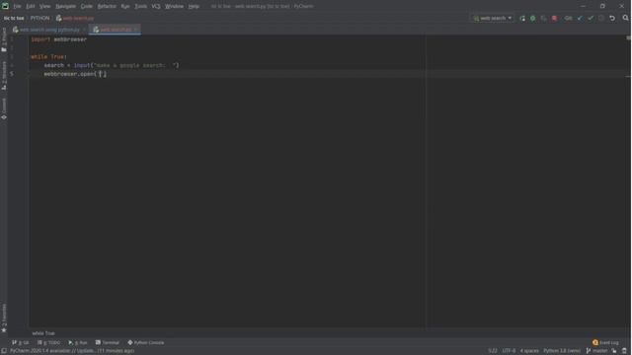Open the Event Log

click(x=605, y=342)
